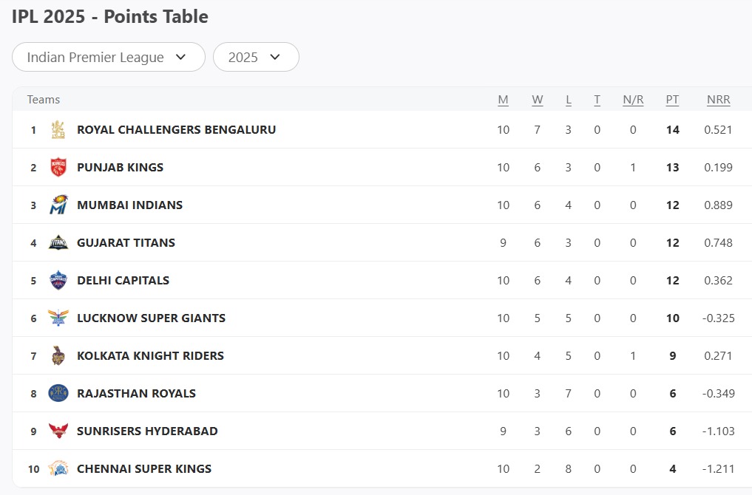Click the Punjab Kings team logo
Viewport: 752px width, 495px height.
[x=58, y=167]
